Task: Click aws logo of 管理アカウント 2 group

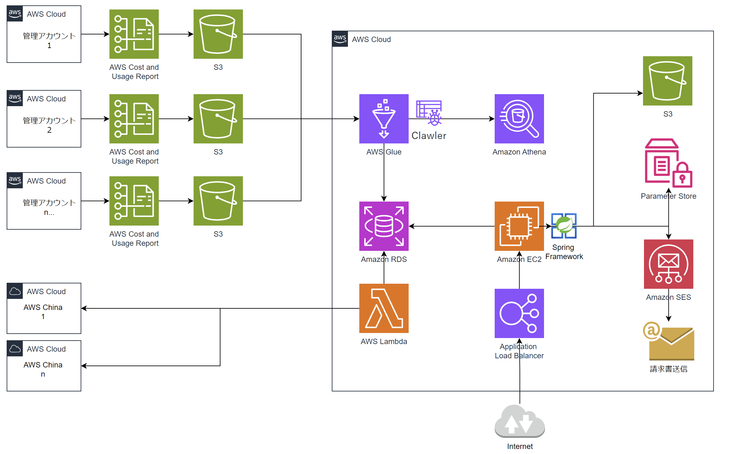Action: (x=15, y=98)
